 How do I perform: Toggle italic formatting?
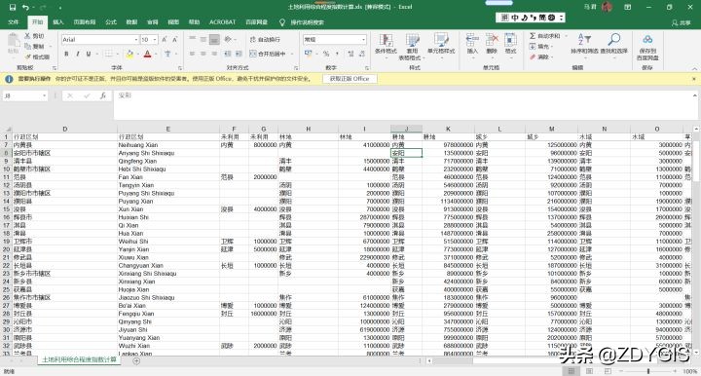(77, 54)
